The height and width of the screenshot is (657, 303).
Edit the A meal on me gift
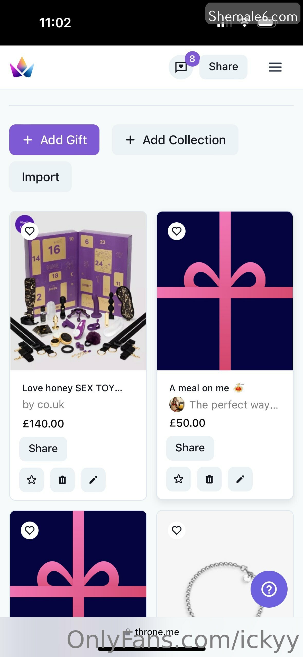click(240, 479)
